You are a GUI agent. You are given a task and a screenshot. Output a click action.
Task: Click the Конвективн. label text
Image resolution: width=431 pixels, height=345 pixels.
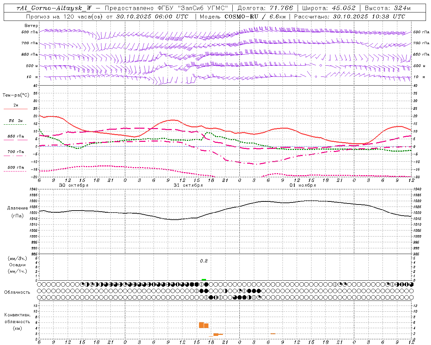(17, 315)
